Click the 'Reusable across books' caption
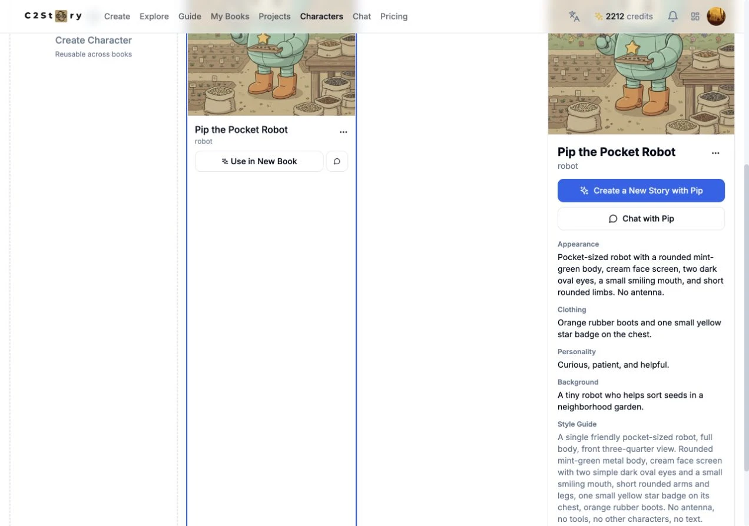 [94, 54]
